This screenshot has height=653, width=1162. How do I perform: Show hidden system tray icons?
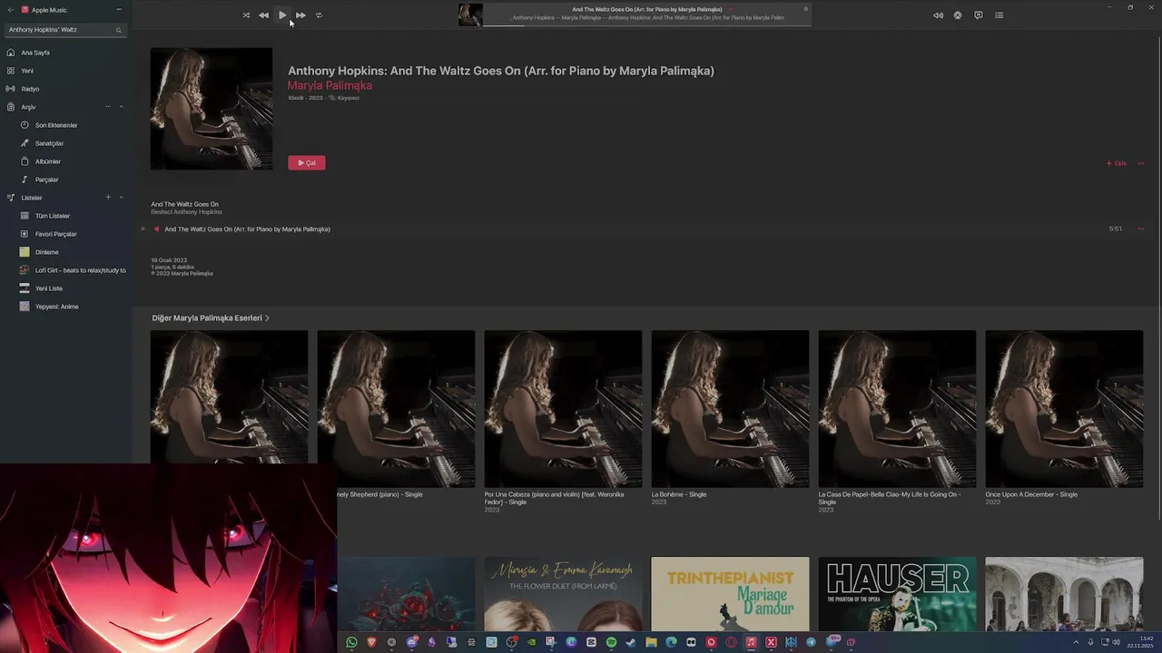(x=1078, y=642)
